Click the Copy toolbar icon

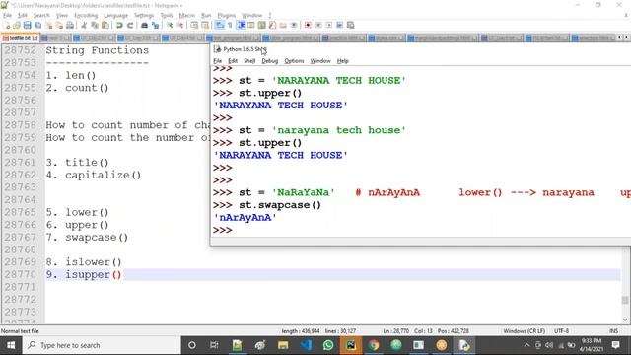95,25
